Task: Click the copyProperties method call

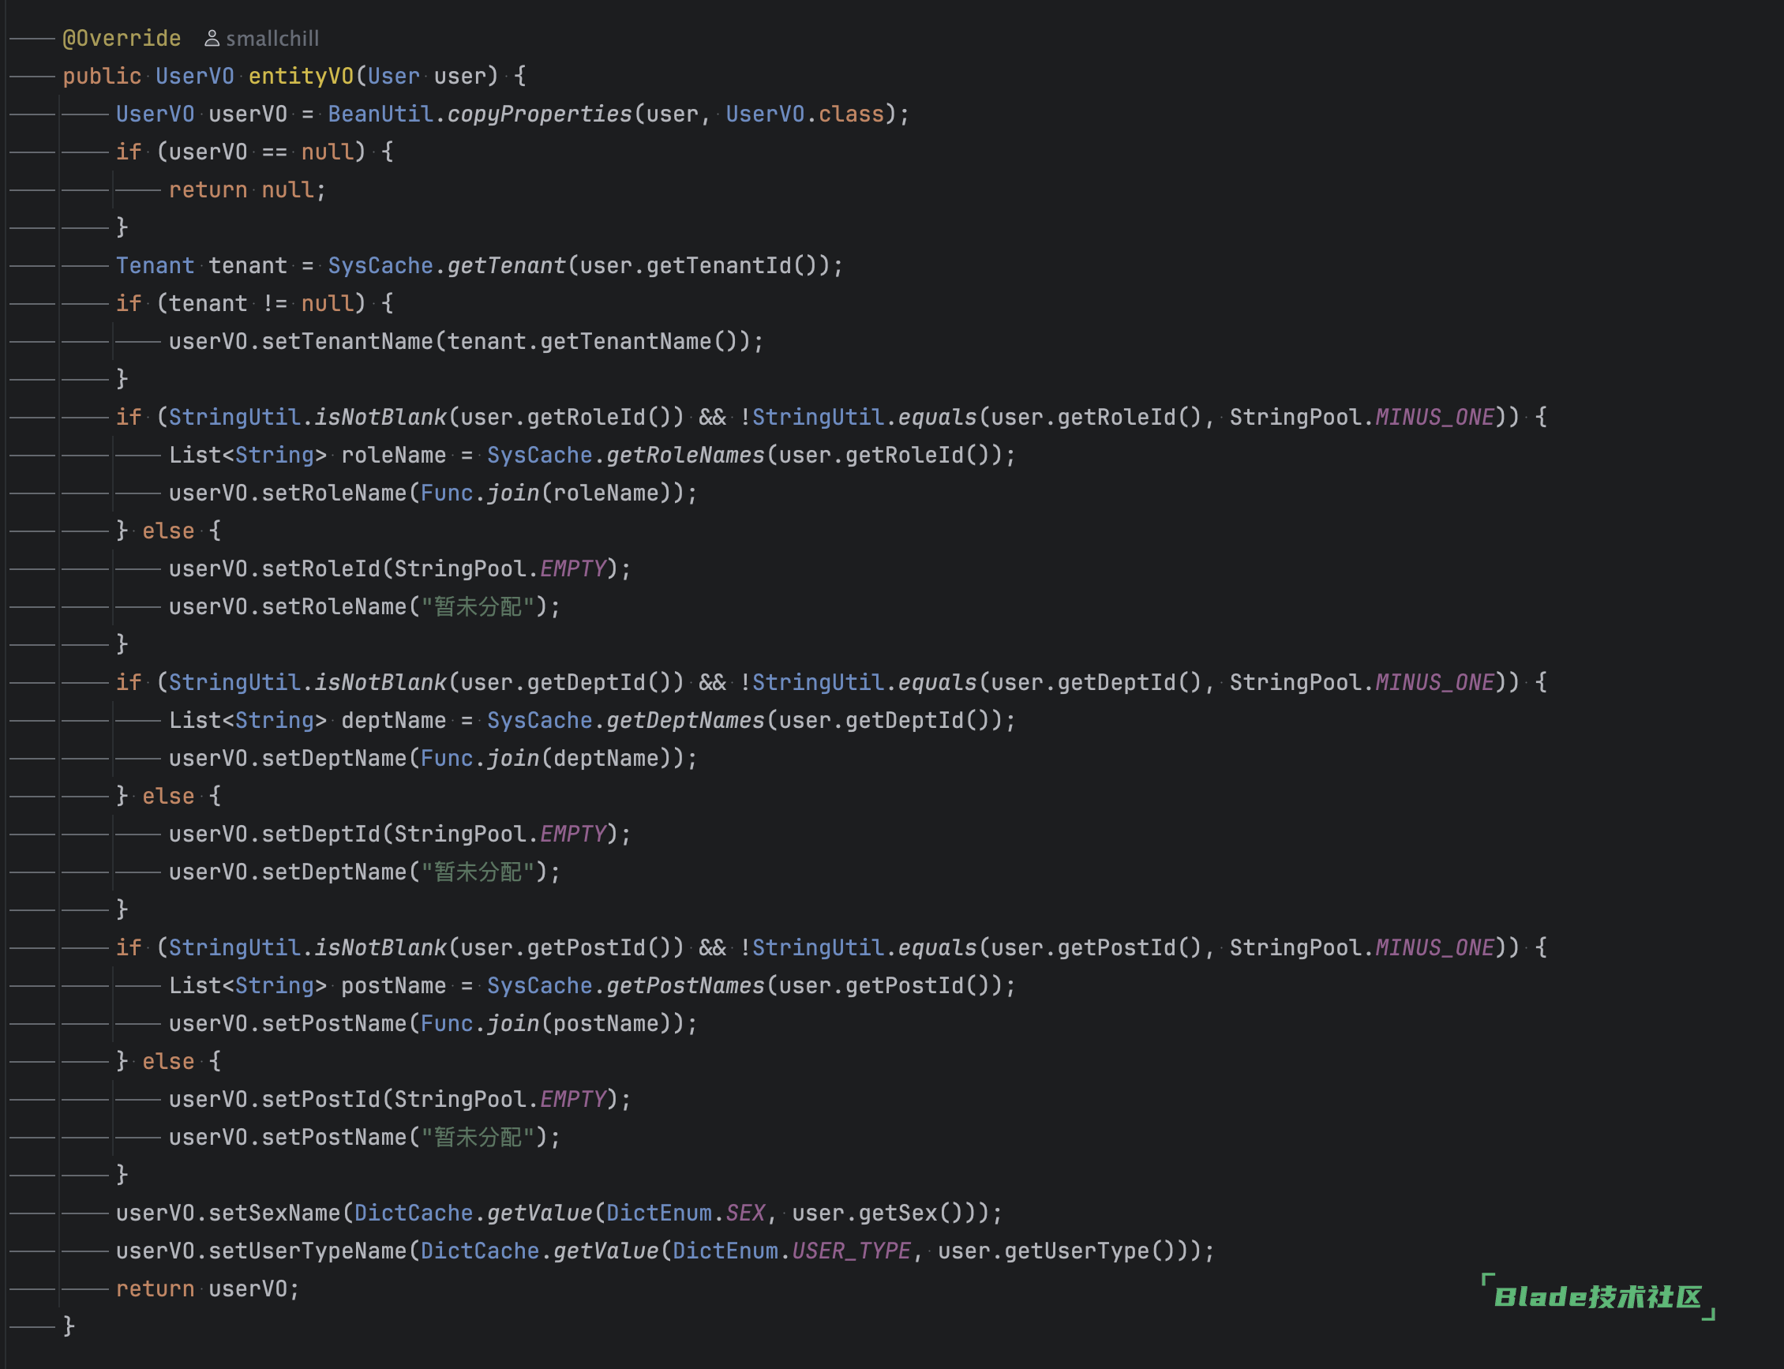Action: click(x=539, y=114)
